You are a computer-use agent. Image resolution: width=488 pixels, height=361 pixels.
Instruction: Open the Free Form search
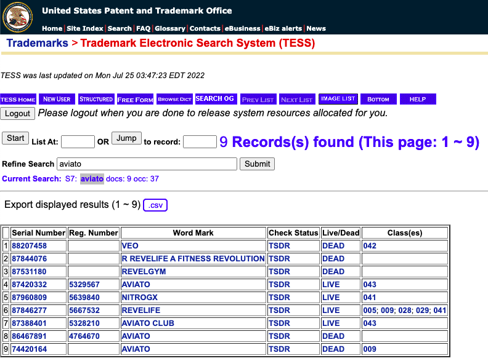[x=136, y=100]
